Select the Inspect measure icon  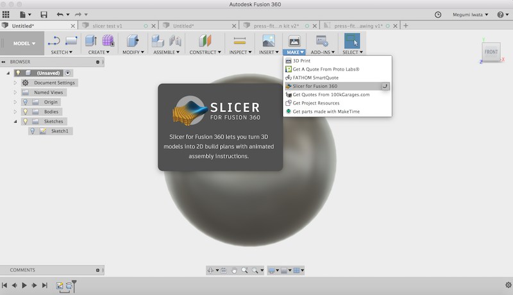point(240,41)
